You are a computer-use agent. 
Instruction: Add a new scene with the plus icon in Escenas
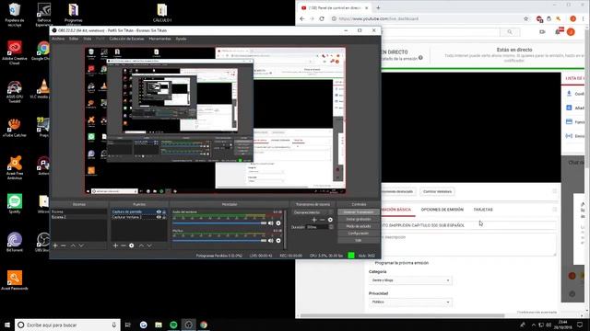click(x=55, y=245)
